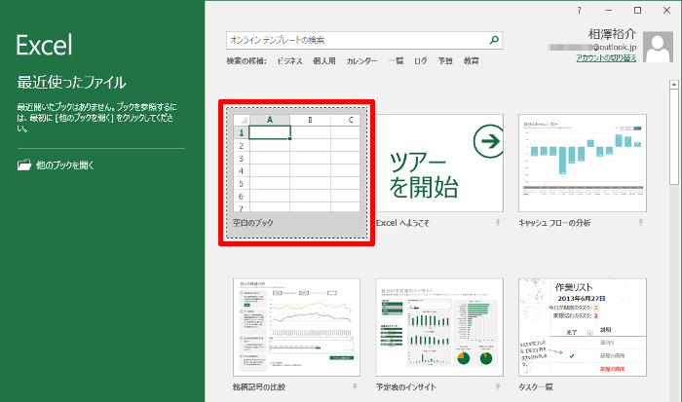This screenshot has width=682, height=402.
Task: Open the 空白のブック template
Action: click(296, 172)
